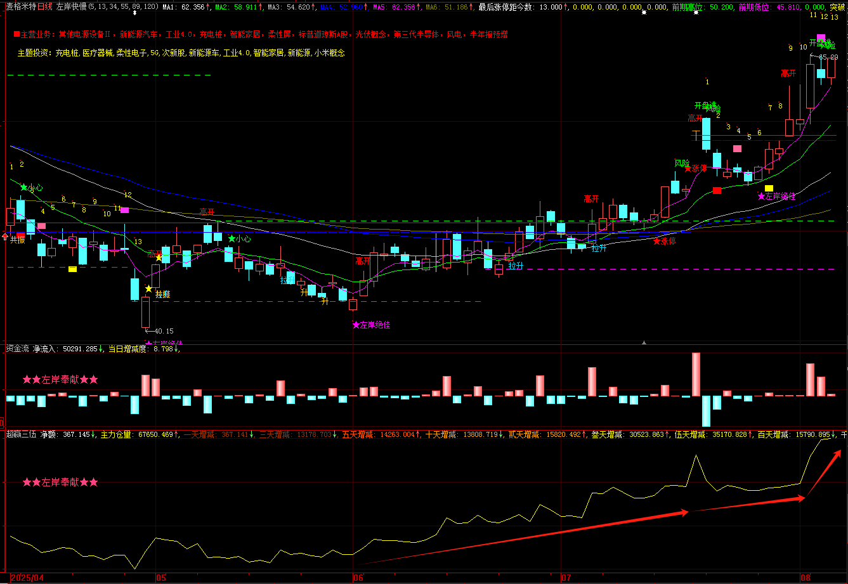Jump to the 07 month marker

(x=567, y=578)
